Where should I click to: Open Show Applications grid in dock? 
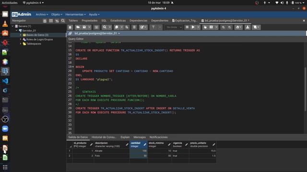point(5,167)
